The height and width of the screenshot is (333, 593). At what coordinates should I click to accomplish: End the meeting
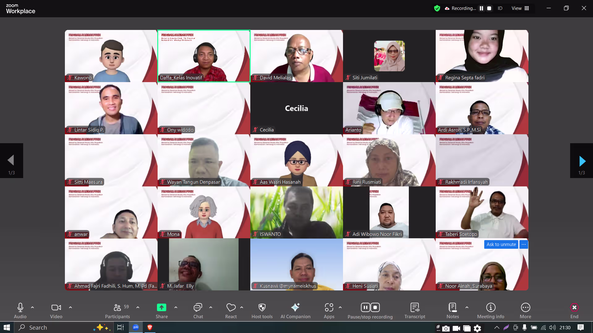click(x=574, y=310)
